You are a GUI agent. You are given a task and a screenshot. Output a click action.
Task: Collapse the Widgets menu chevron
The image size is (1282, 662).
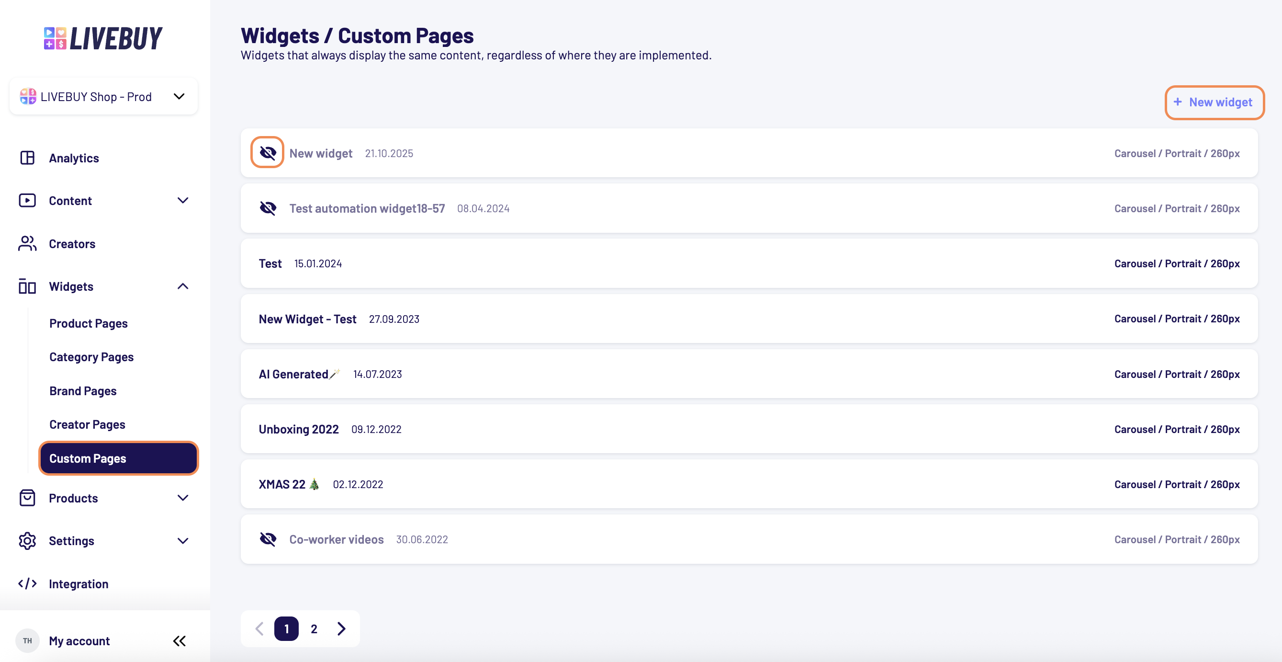(183, 286)
